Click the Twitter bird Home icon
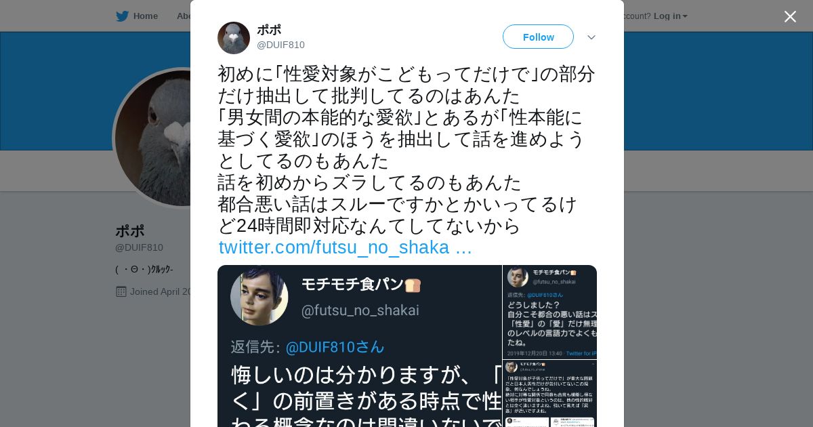The width and height of the screenshot is (813, 427). [x=122, y=16]
